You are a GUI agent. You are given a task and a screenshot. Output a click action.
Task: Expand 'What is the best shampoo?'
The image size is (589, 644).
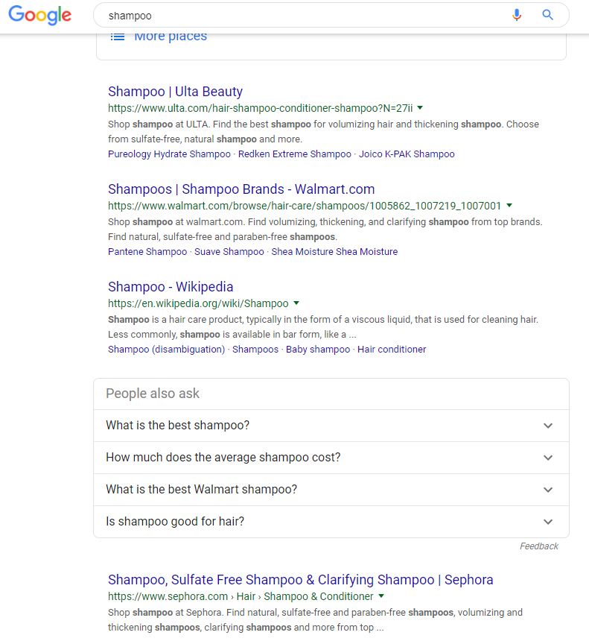[548, 426]
